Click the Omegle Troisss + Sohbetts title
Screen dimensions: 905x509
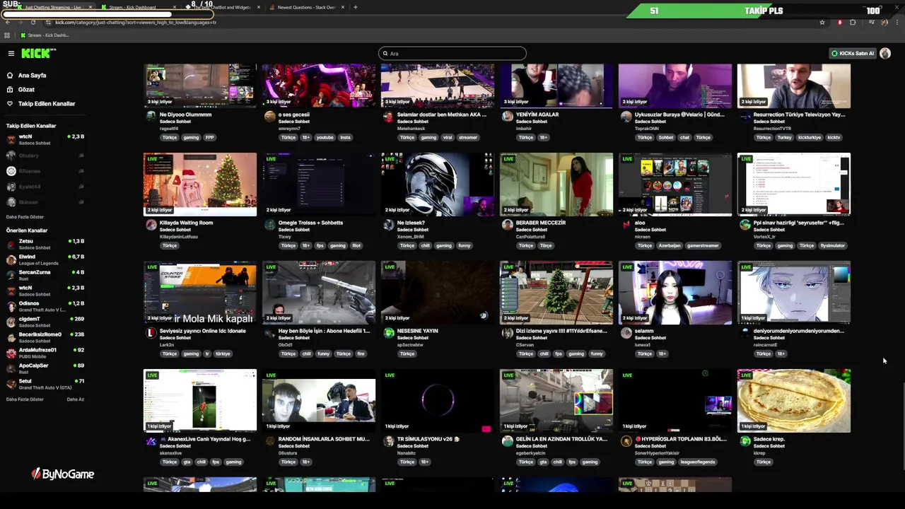(x=310, y=223)
